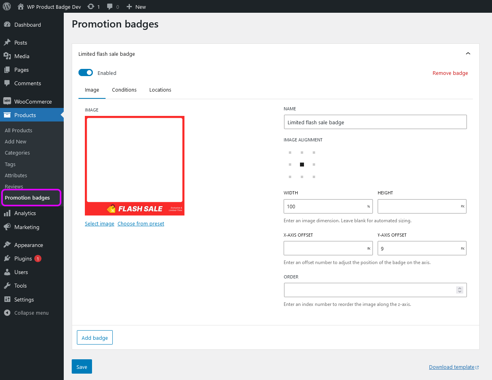This screenshot has height=380, width=492.
Task: Click the Save button
Action: point(82,366)
